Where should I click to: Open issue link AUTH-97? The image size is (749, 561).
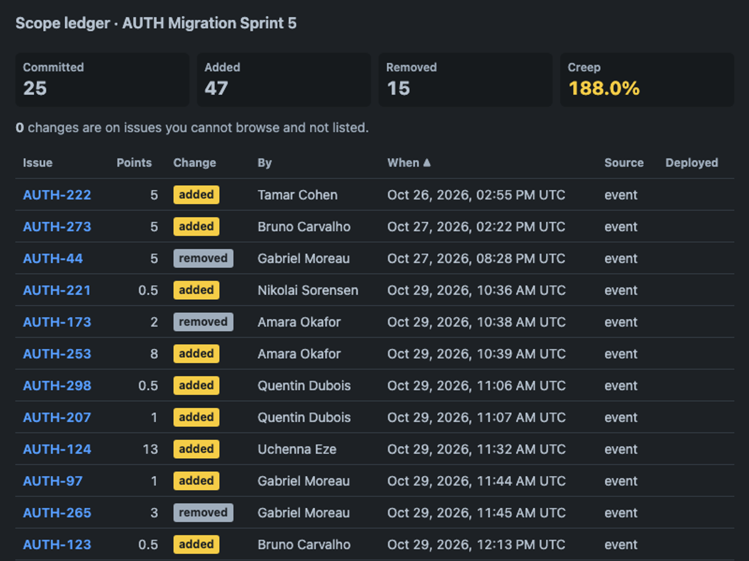(x=53, y=481)
